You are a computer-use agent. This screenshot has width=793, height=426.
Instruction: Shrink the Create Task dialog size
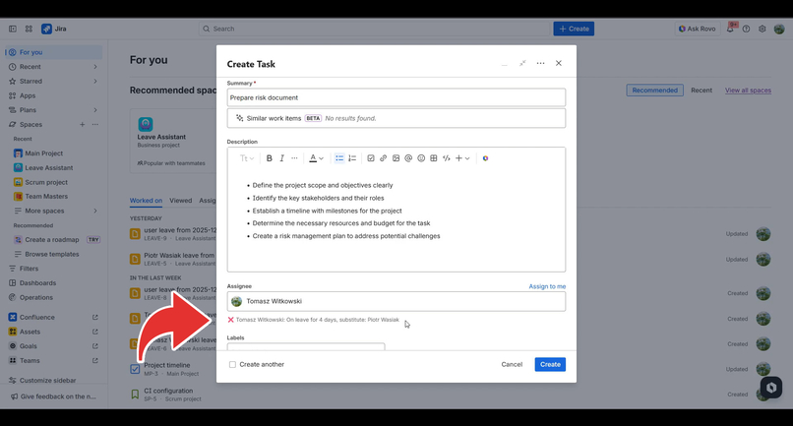pyautogui.click(x=522, y=63)
